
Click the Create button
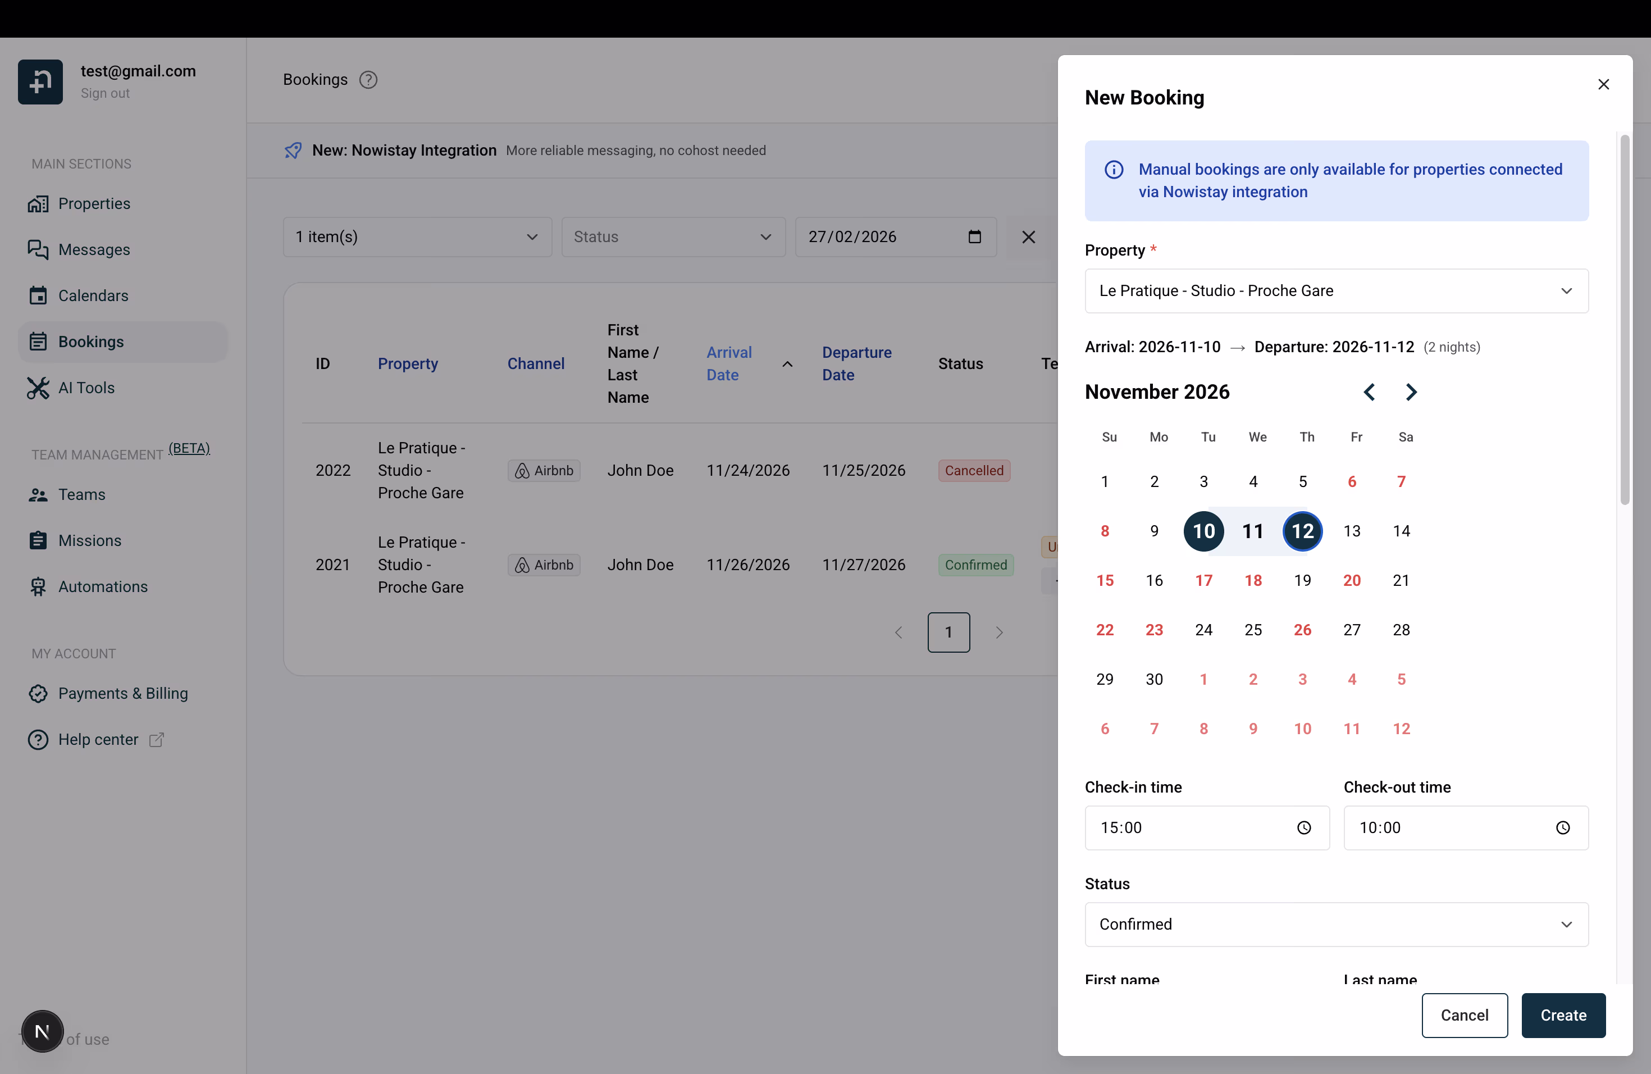click(x=1563, y=1016)
